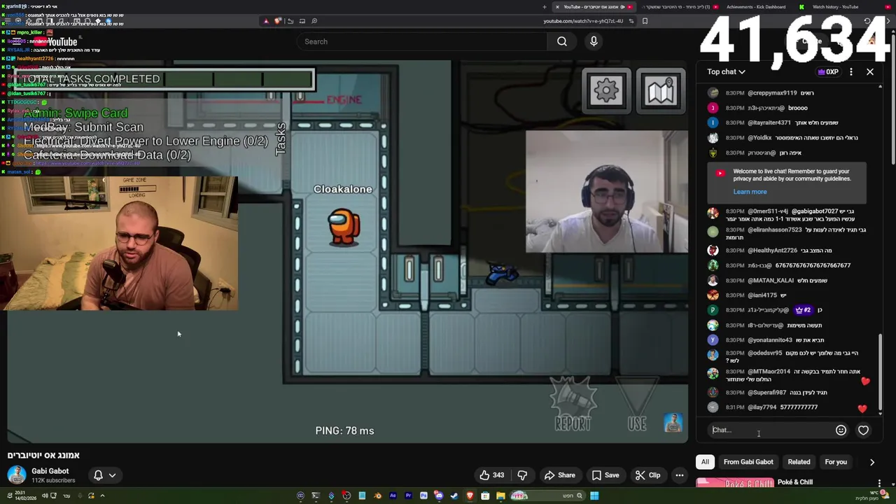Click chat user @HealthyAnt2726
Screen dimensions: 896x504
click(773, 250)
